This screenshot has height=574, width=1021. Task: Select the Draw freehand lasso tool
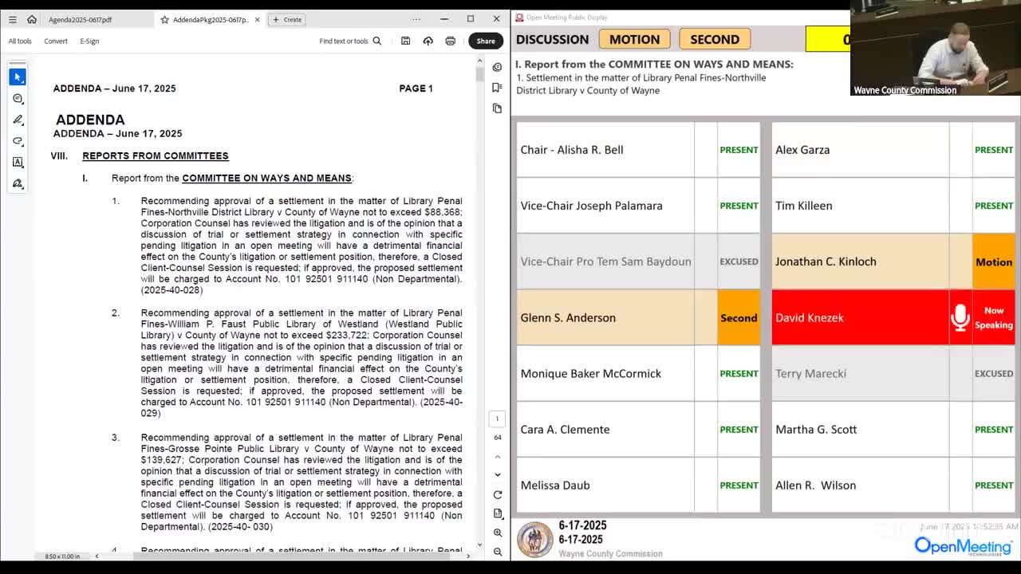(18, 141)
